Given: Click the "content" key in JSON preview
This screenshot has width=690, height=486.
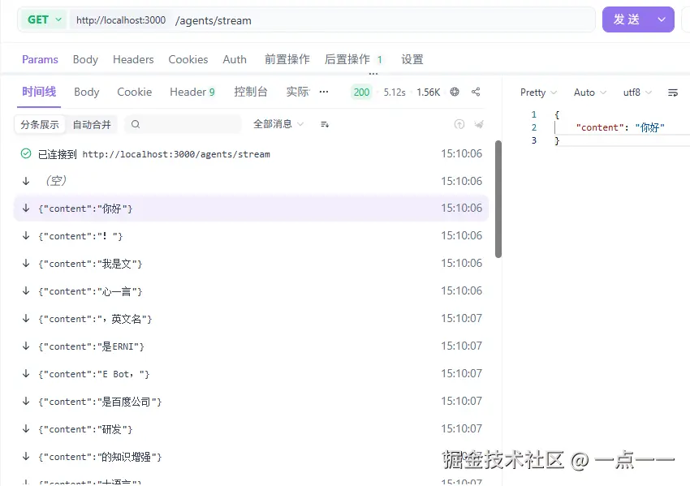Looking at the screenshot, I should (599, 127).
